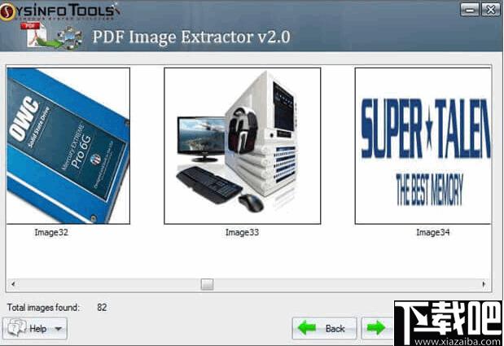Click the green right-arrow Next button
The height and width of the screenshot is (346, 504).
pyautogui.click(x=378, y=328)
